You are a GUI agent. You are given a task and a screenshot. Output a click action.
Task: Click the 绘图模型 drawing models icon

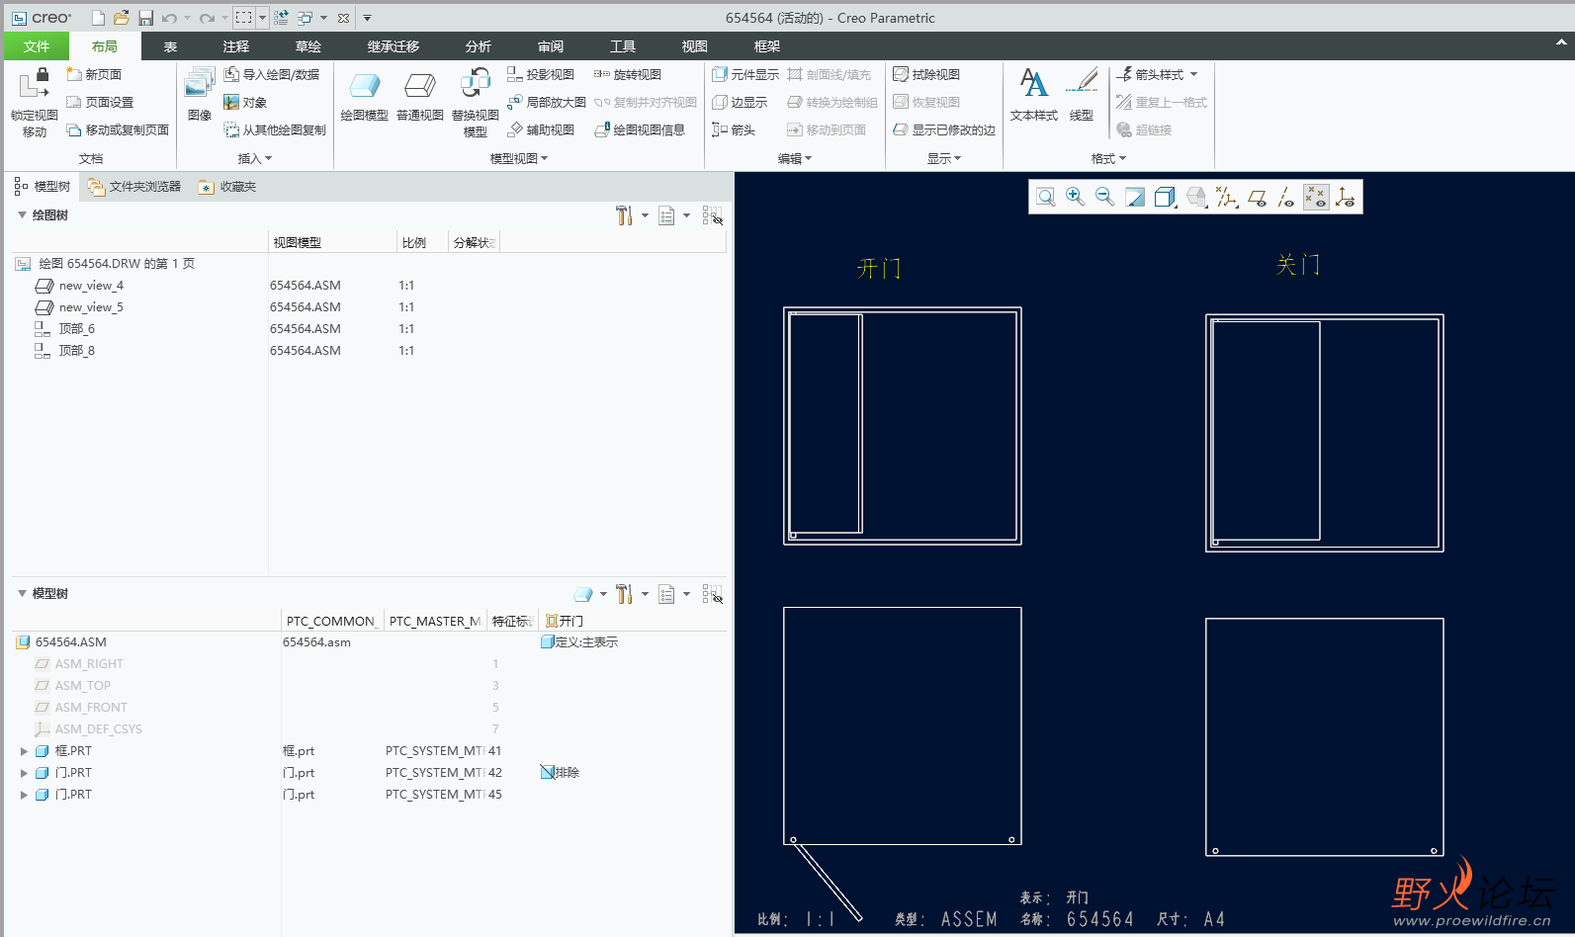[365, 97]
